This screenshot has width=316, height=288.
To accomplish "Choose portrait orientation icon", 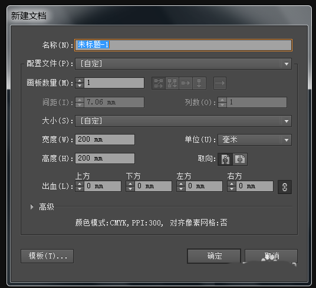I will (225, 159).
